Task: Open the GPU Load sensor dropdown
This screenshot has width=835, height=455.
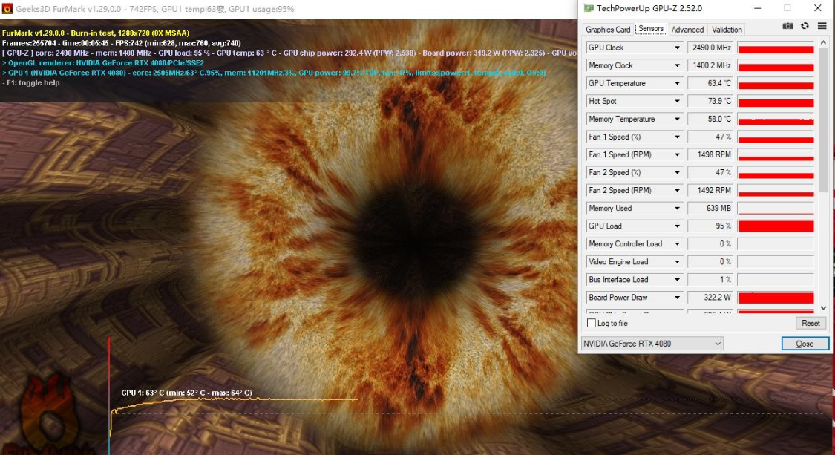Action: 677,226
